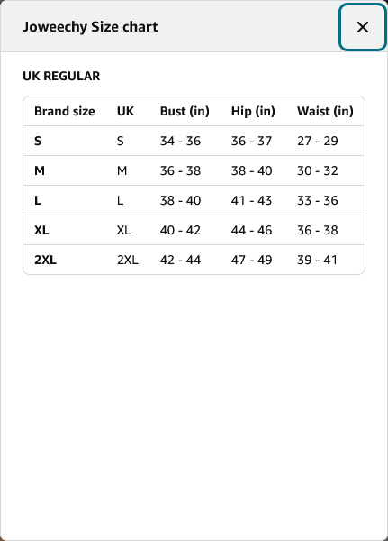Image resolution: width=388 pixels, height=541 pixels.
Task: Select the UK column header
Action: pos(125,111)
